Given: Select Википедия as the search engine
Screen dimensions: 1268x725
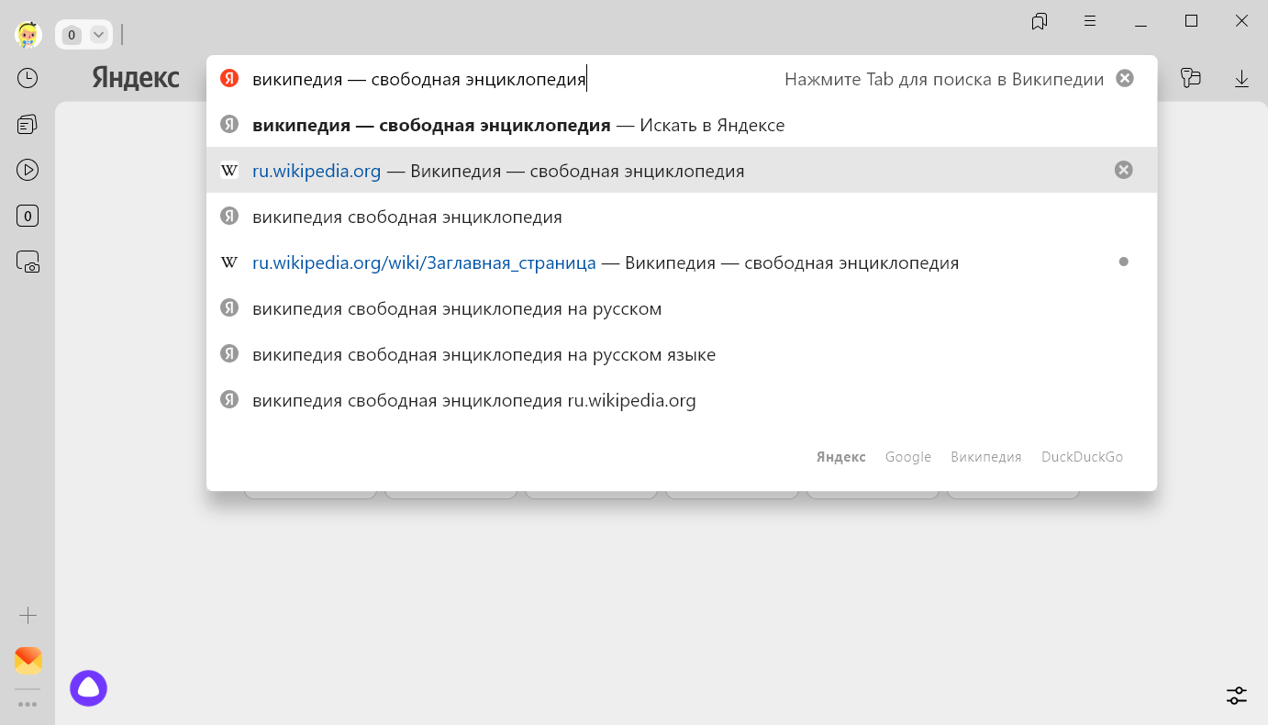Looking at the screenshot, I should (985, 457).
